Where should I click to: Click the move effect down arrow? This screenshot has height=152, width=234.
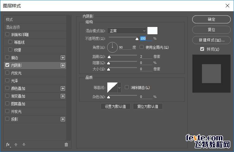tap(24, 144)
